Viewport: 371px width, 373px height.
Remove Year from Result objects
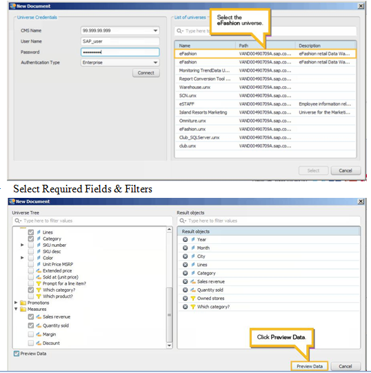coord(185,239)
